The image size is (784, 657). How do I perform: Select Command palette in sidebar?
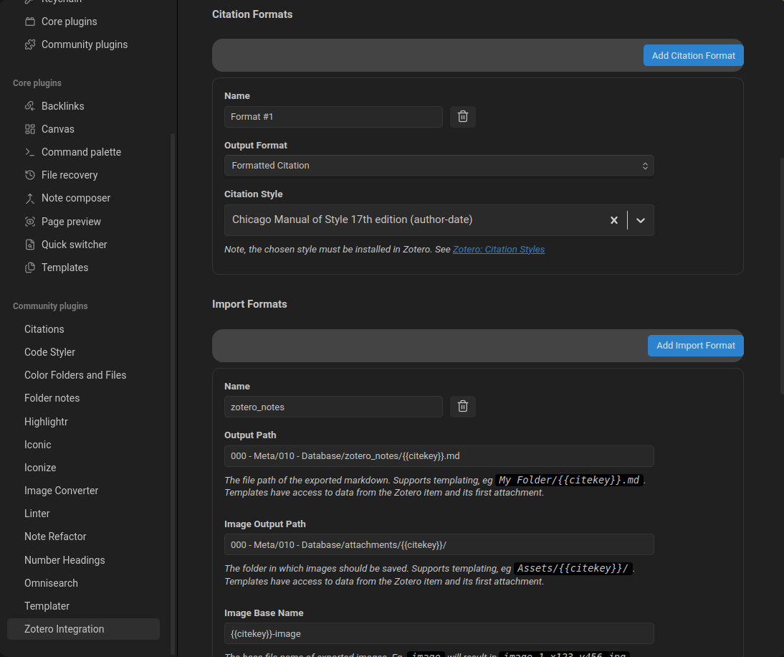(81, 152)
